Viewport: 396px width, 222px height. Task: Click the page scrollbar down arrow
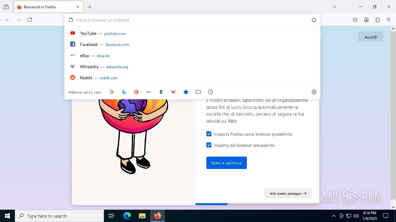click(x=393, y=207)
